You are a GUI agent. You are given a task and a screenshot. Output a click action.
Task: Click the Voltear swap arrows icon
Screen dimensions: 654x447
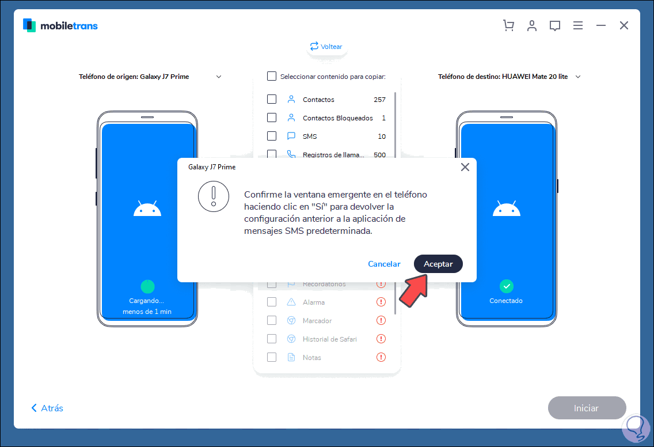(314, 46)
